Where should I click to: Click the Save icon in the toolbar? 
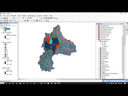[5, 18]
